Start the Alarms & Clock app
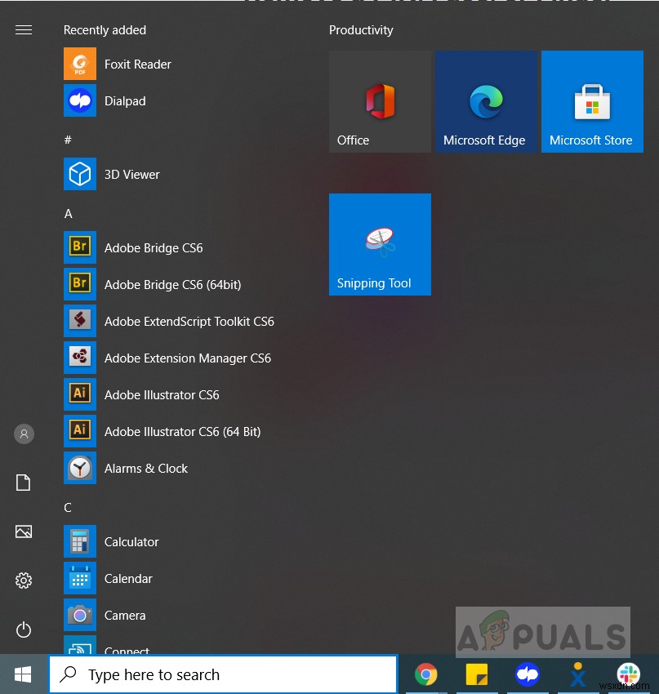This screenshot has width=659, height=694. pos(145,468)
